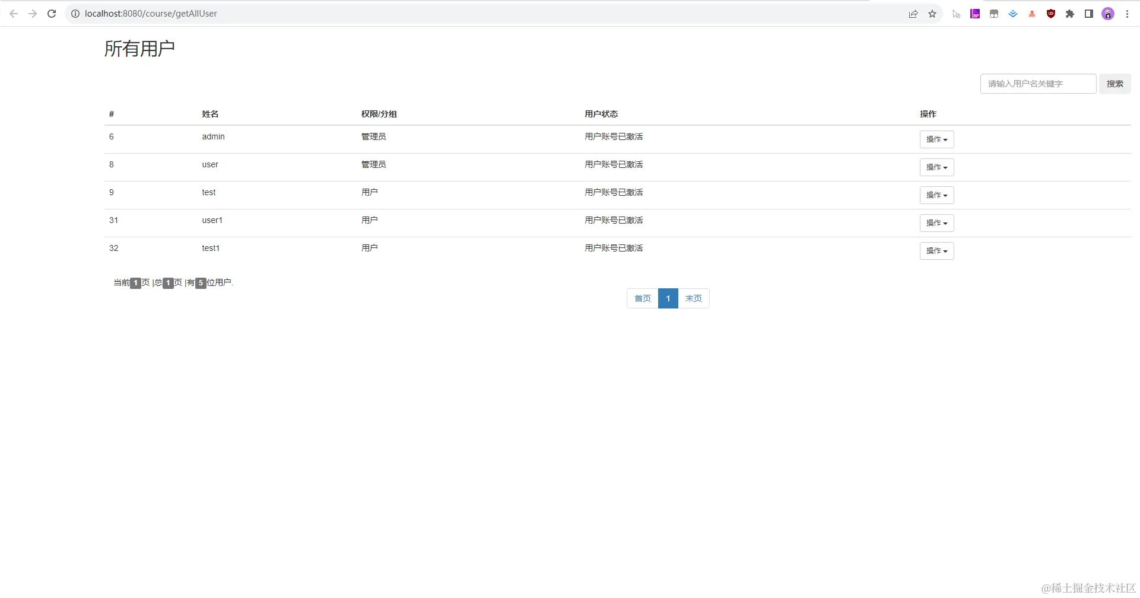Focus the address bar URL
Viewport: 1140px width, 598px height.
151,14
